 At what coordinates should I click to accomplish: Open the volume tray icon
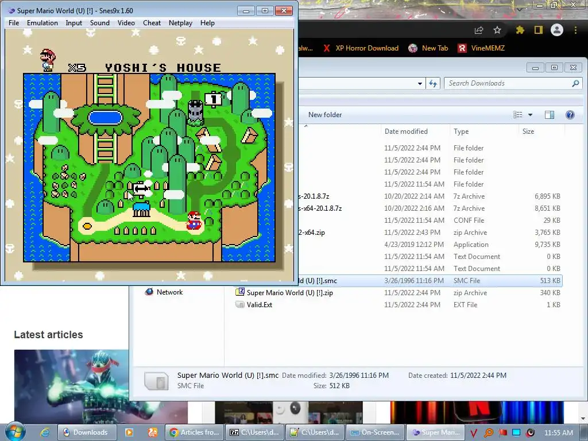click(530, 433)
